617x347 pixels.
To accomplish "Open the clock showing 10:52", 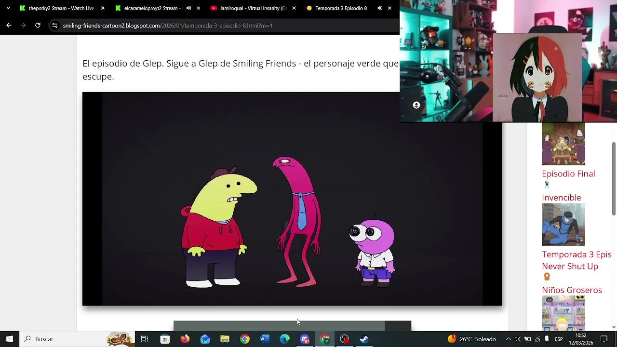I will pyautogui.click(x=581, y=339).
